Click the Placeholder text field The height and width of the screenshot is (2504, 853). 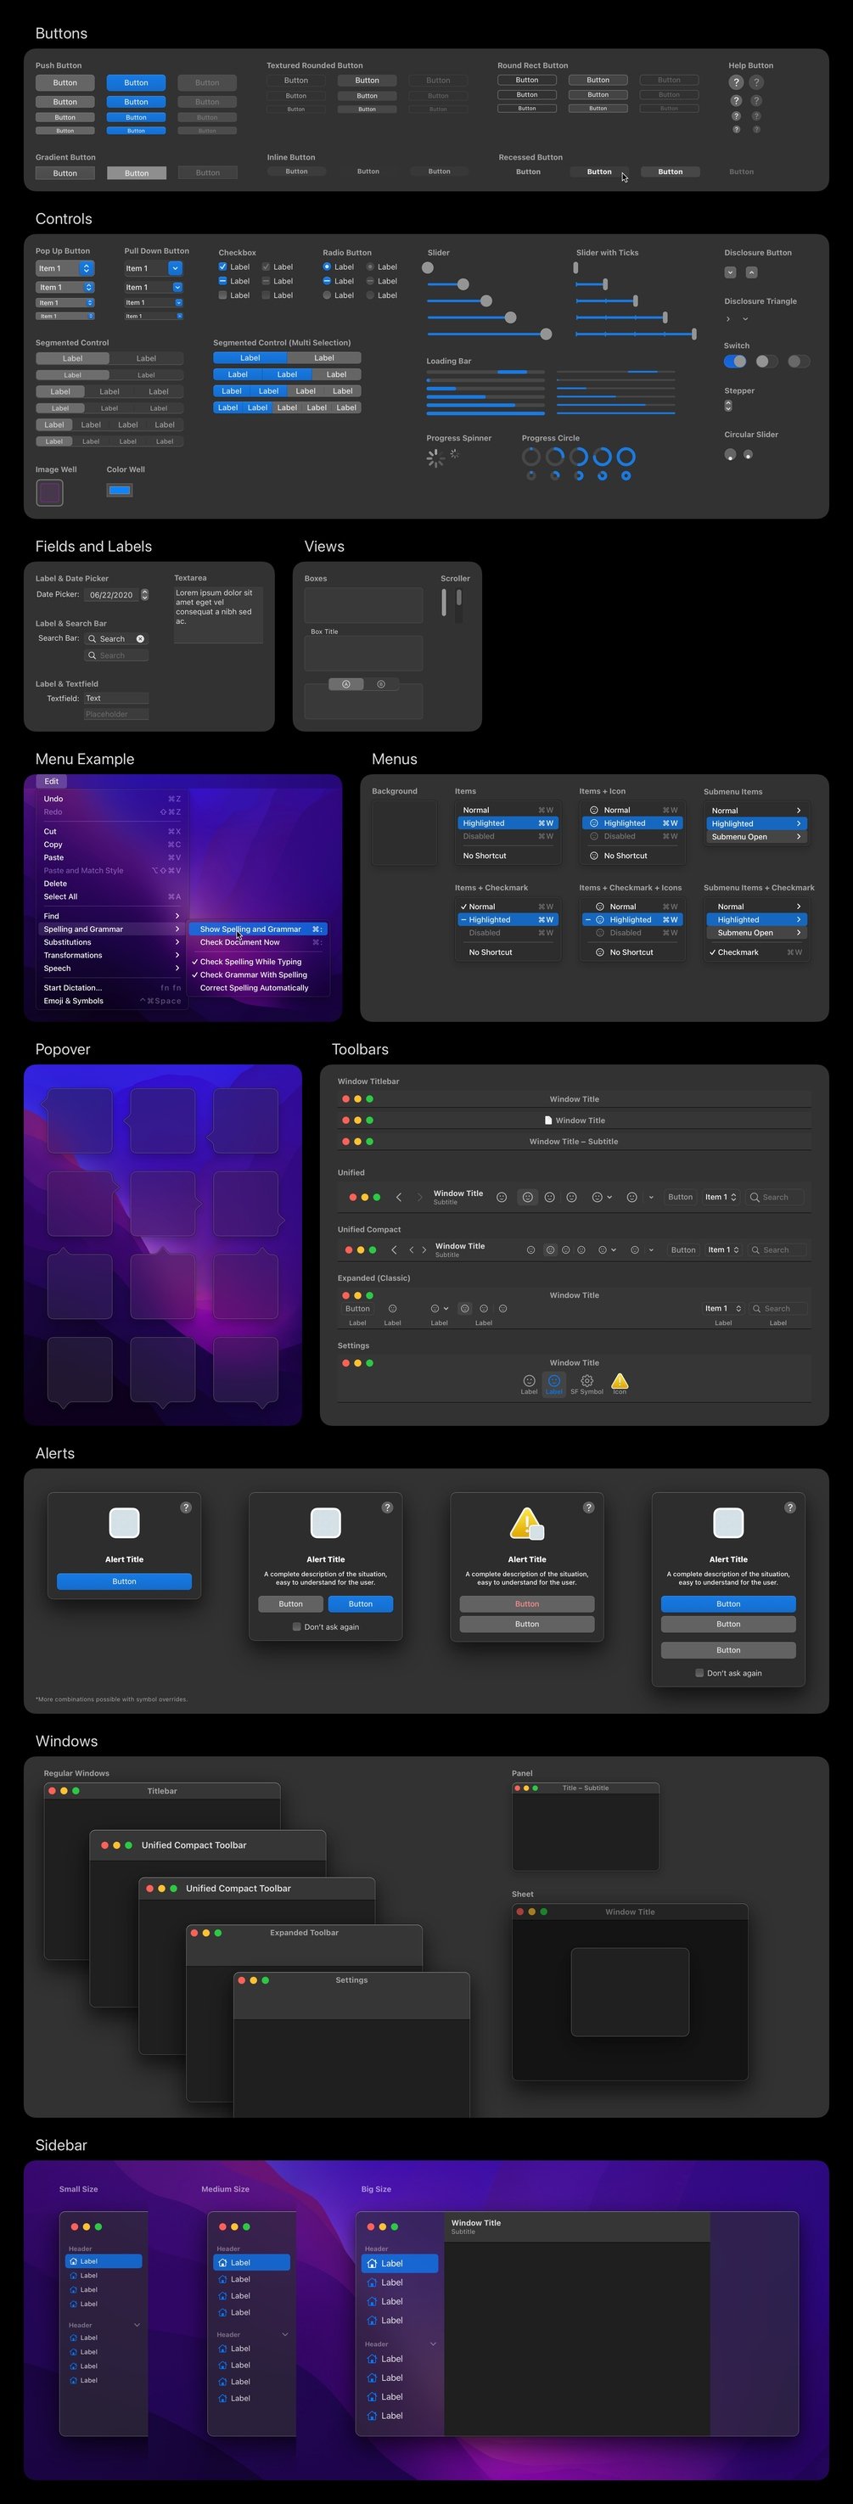point(115,715)
